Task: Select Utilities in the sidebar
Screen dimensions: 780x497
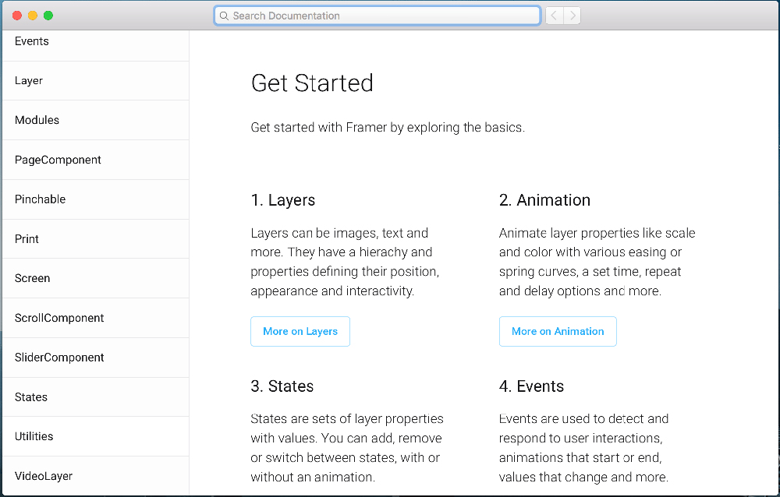Action: [x=34, y=436]
